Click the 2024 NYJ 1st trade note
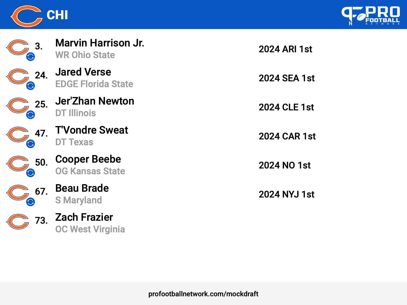Screen dimensions: 407x305 (287, 194)
